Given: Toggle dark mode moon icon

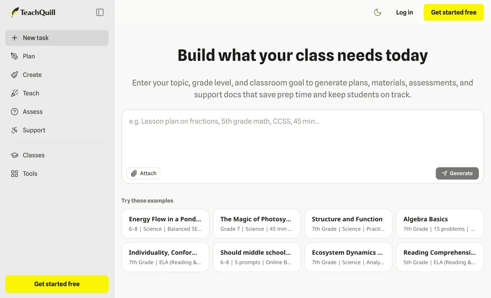Looking at the screenshot, I should (x=378, y=12).
